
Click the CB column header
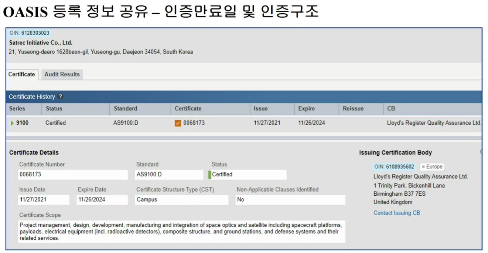click(391, 109)
